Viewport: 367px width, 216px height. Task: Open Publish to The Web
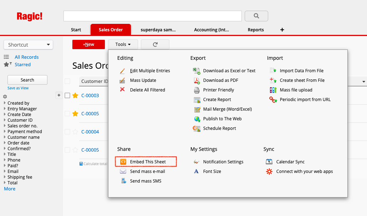coord(223,118)
